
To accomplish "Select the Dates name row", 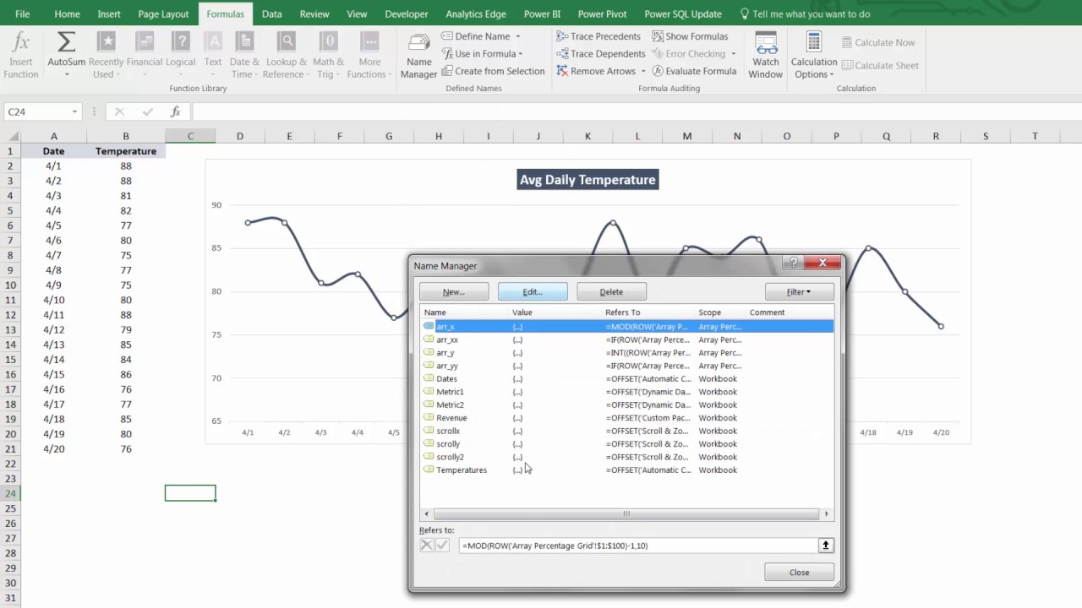I will coord(627,379).
